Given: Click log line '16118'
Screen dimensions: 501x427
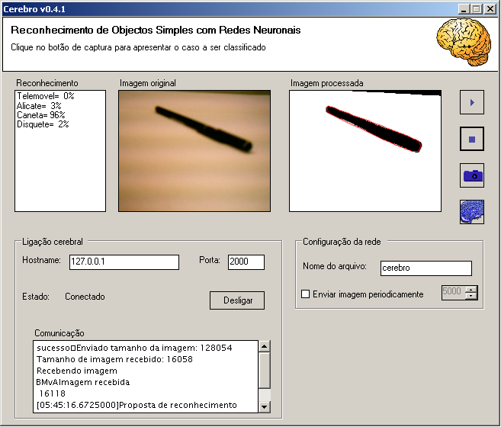Looking at the screenshot, I should [x=53, y=393].
